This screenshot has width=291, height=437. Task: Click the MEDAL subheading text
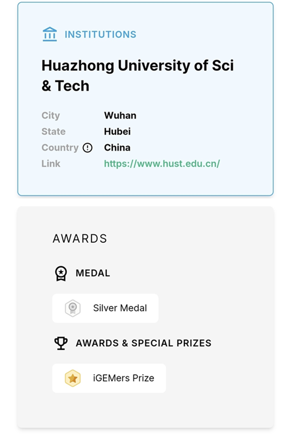pyautogui.click(x=93, y=273)
